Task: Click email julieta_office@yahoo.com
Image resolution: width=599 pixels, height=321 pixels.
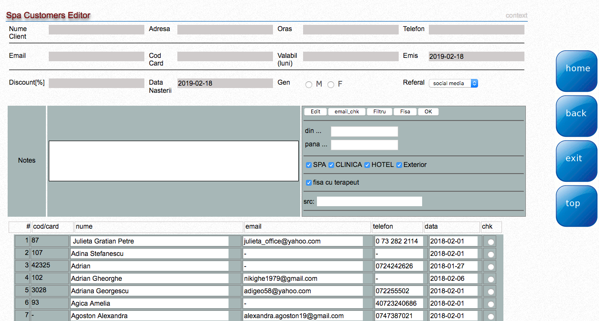Action: click(x=303, y=241)
